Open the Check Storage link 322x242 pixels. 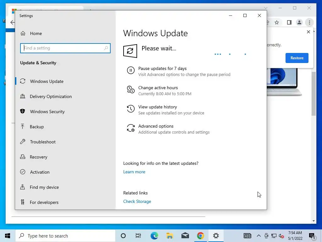[x=137, y=201]
